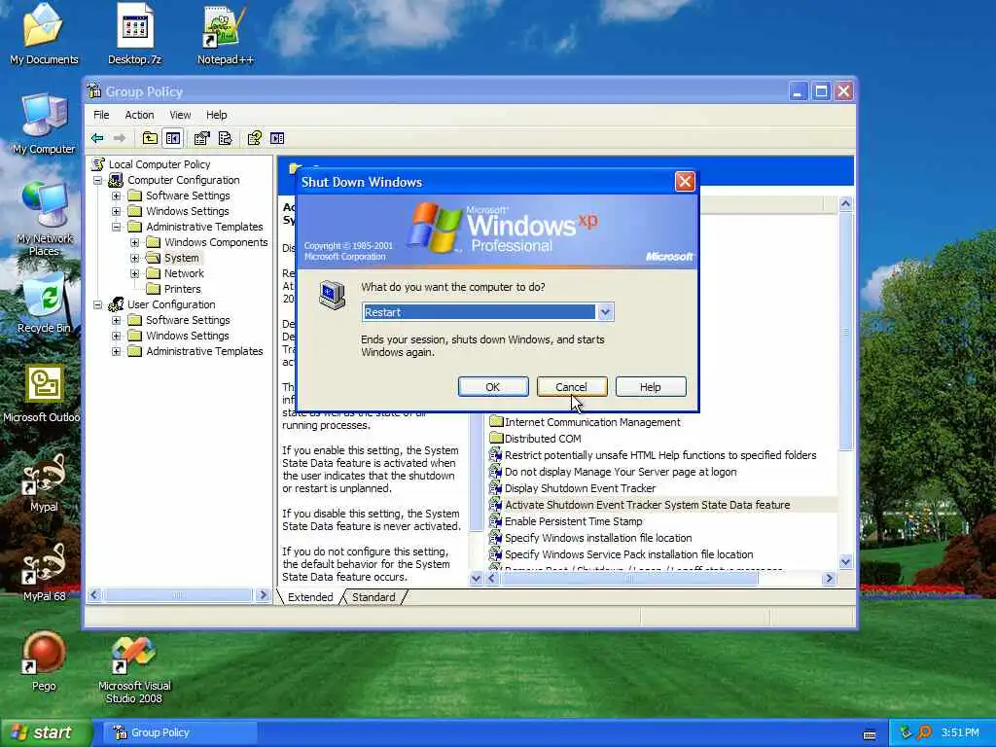Screen dimensions: 996x747
Task: Click the Internet Communication Management folder icon
Action: [496, 422]
